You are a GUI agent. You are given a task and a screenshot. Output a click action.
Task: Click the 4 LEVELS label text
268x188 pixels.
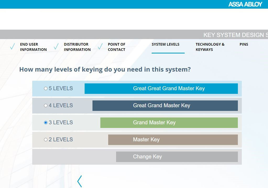pos(61,106)
